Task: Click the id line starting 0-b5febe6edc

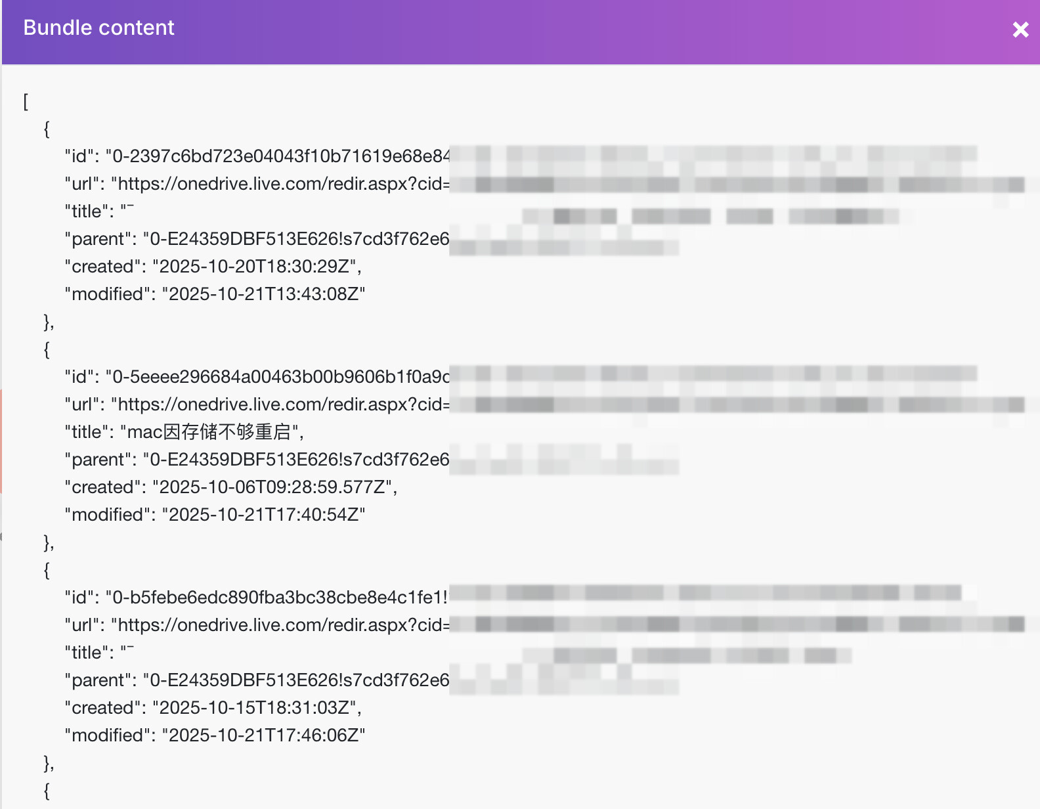Action: (x=256, y=598)
